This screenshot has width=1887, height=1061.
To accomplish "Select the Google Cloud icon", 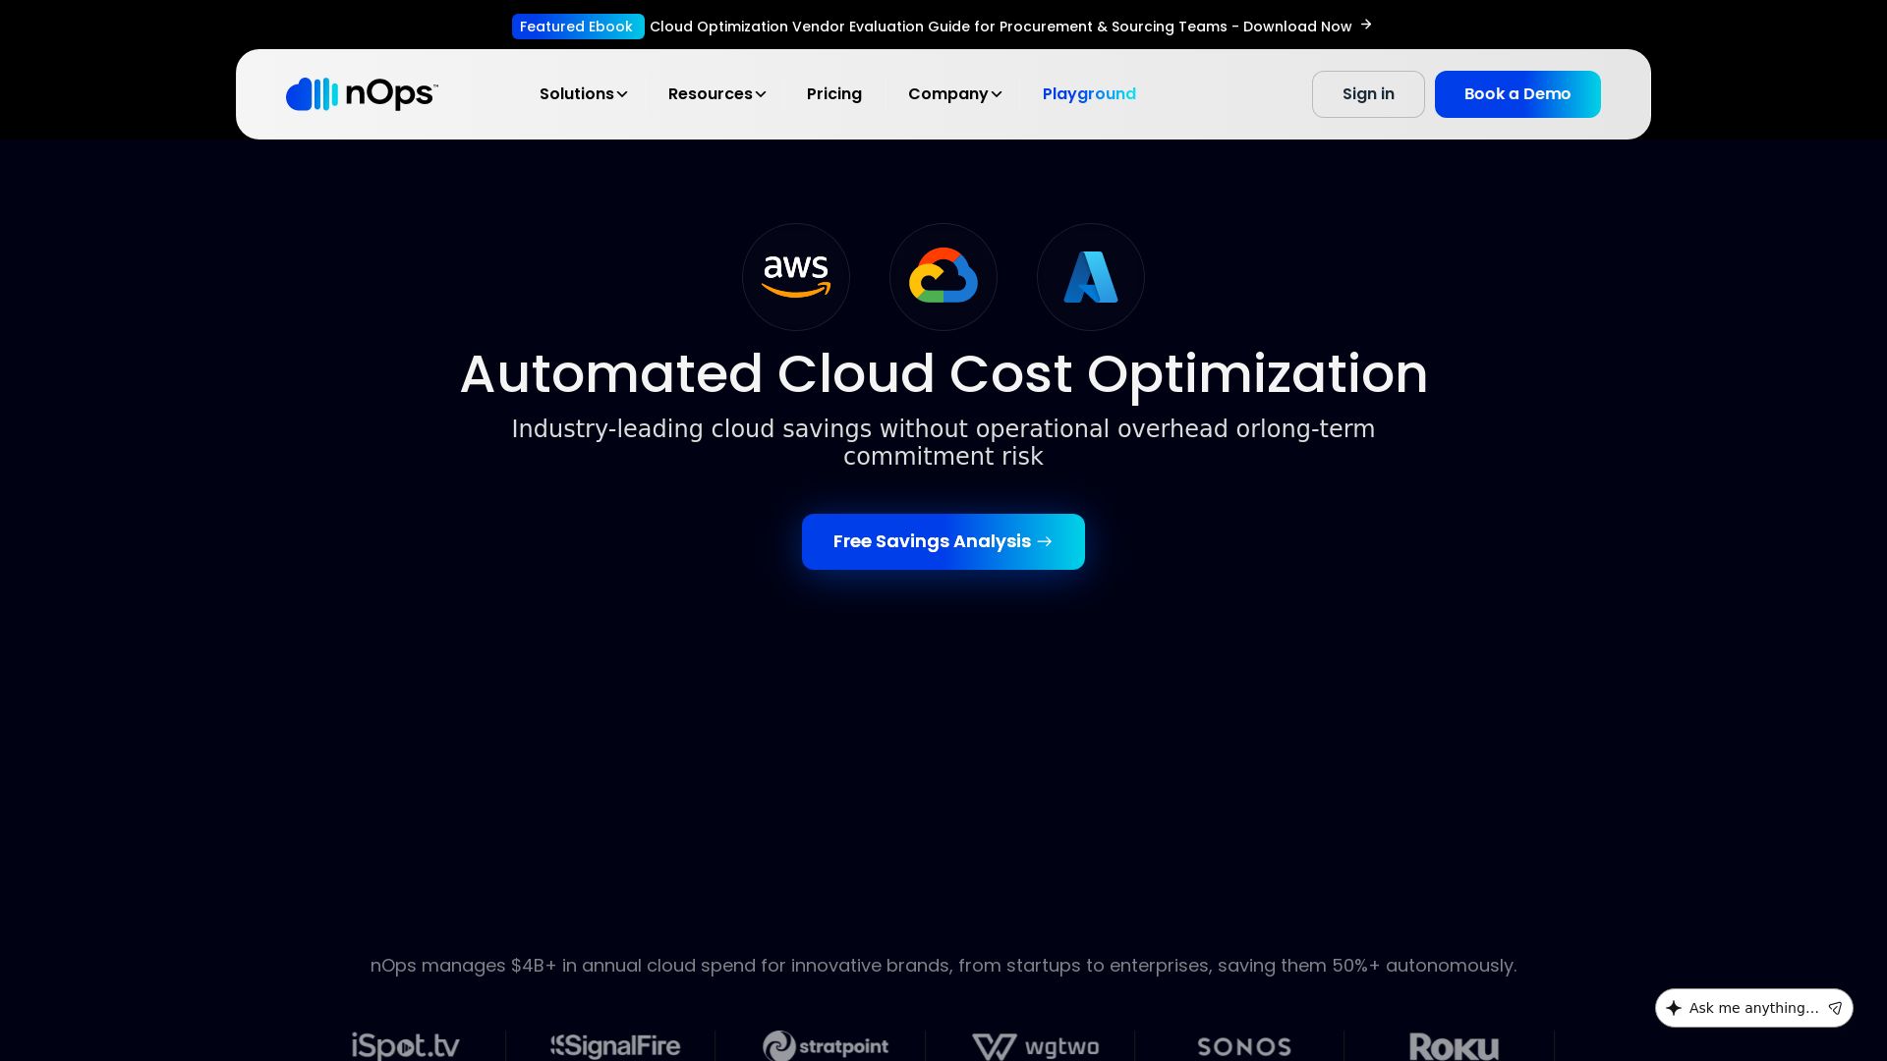I will pyautogui.click(x=943, y=277).
